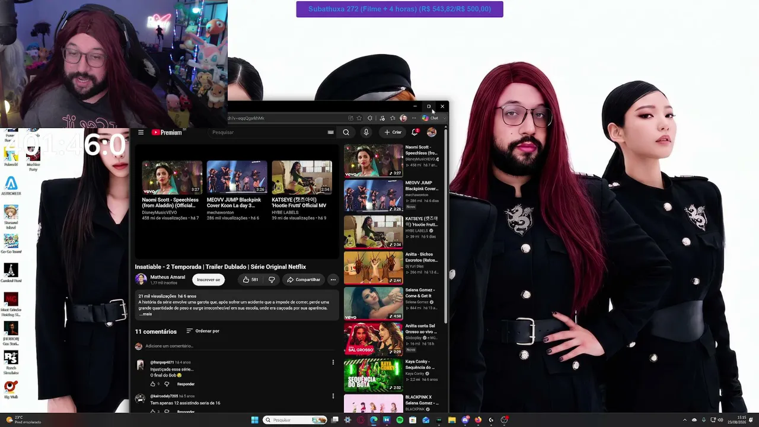Screen dimensions: 759x427
Task: Open the Edge browser profile avatar
Action: pos(403,118)
